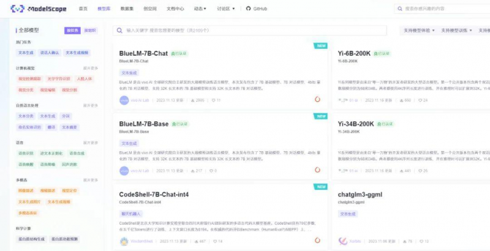Click the 文本生成 tag on chatglm3-ggml card

tap(348, 214)
